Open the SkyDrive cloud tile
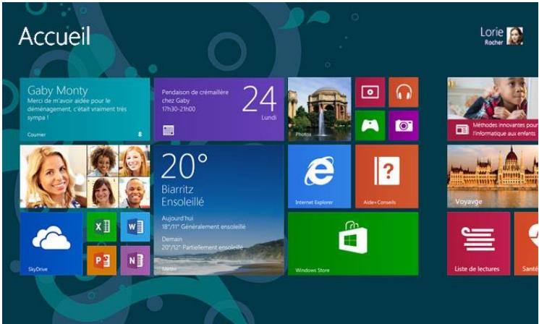Viewport: 539px width, 324px height. pyautogui.click(x=51, y=244)
